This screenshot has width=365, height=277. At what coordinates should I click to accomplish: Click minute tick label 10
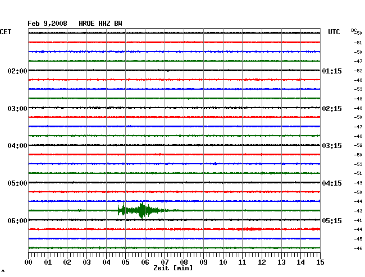point(223,262)
